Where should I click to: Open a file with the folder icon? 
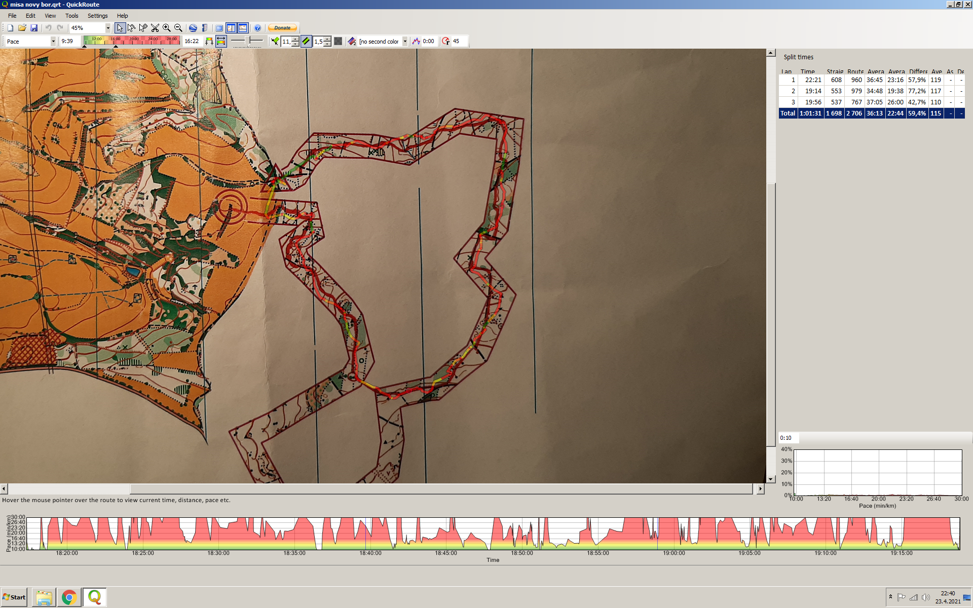tap(22, 28)
